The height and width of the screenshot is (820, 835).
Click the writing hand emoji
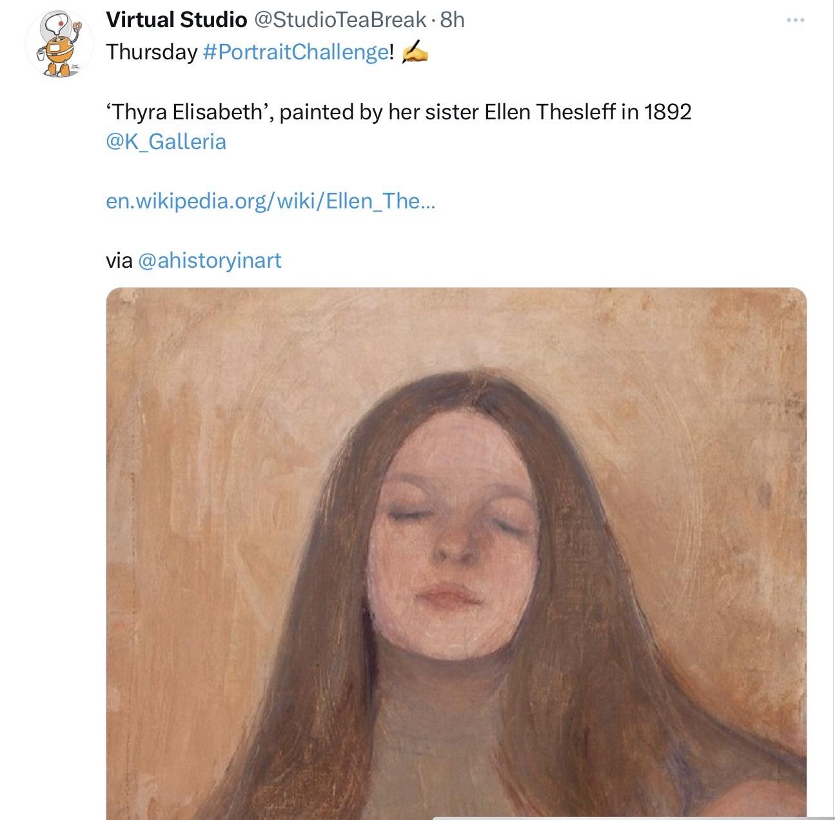pos(415,53)
